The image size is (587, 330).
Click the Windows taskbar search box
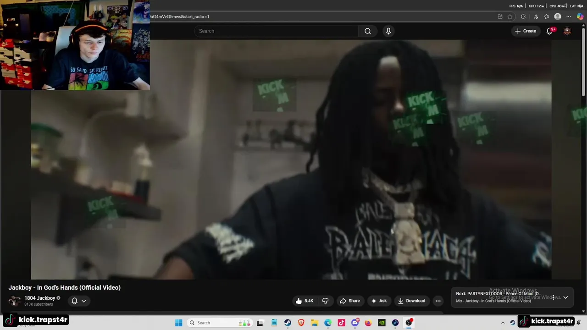pos(219,323)
